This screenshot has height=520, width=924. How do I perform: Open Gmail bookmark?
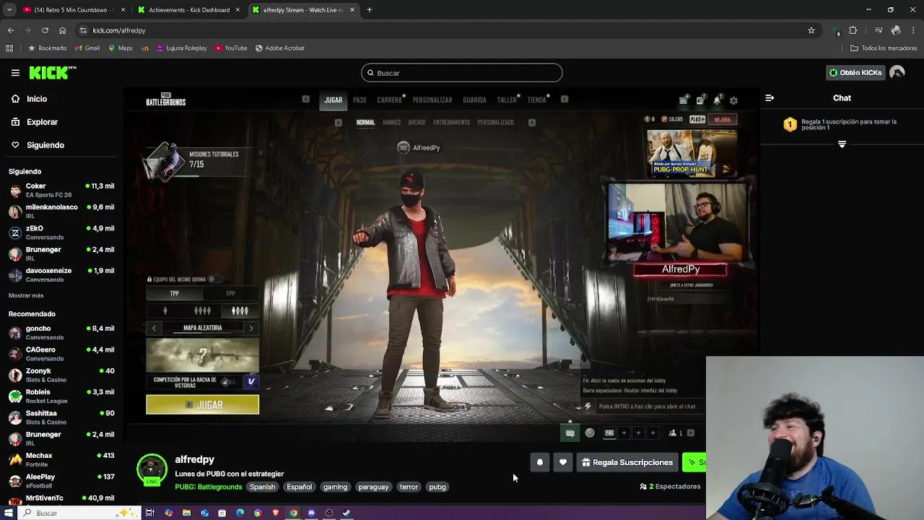(x=87, y=48)
